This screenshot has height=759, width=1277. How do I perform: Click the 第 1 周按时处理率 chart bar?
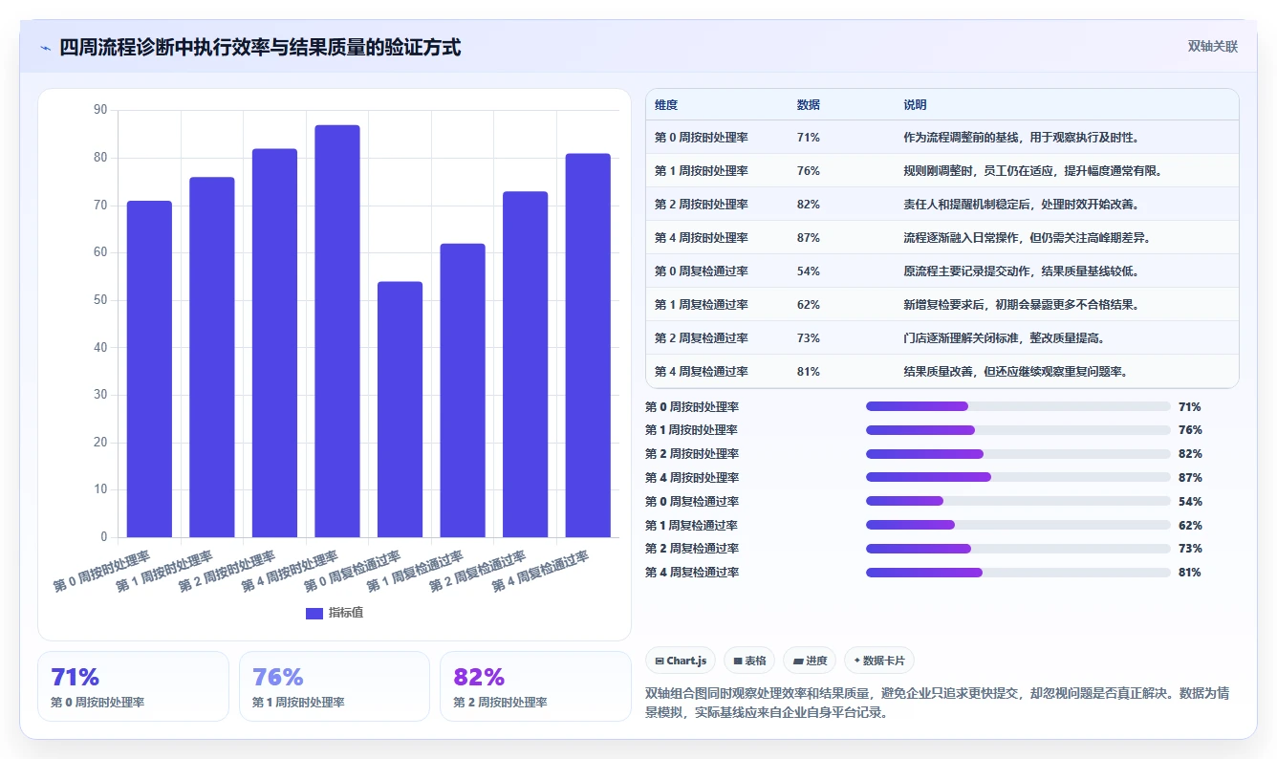[212, 358]
